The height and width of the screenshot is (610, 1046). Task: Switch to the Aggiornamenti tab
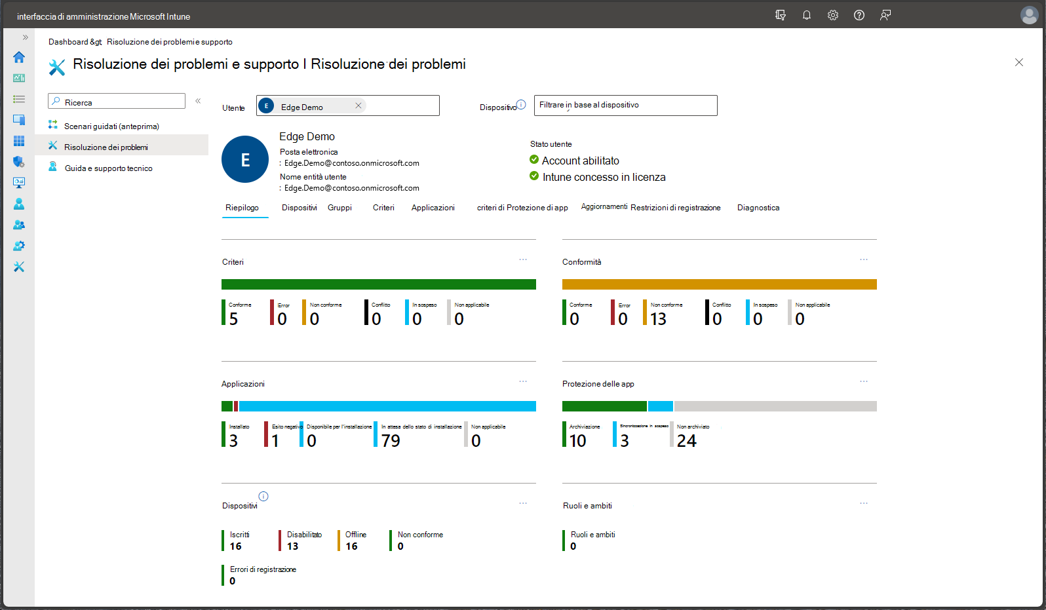(x=604, y=206)
